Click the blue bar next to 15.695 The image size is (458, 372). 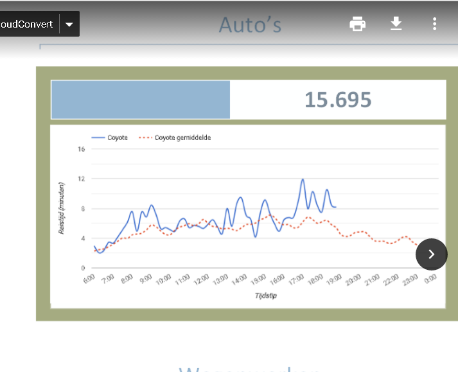(141, 100)
